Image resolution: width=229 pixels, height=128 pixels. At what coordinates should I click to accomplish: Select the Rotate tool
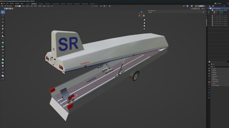coord(3,22)
